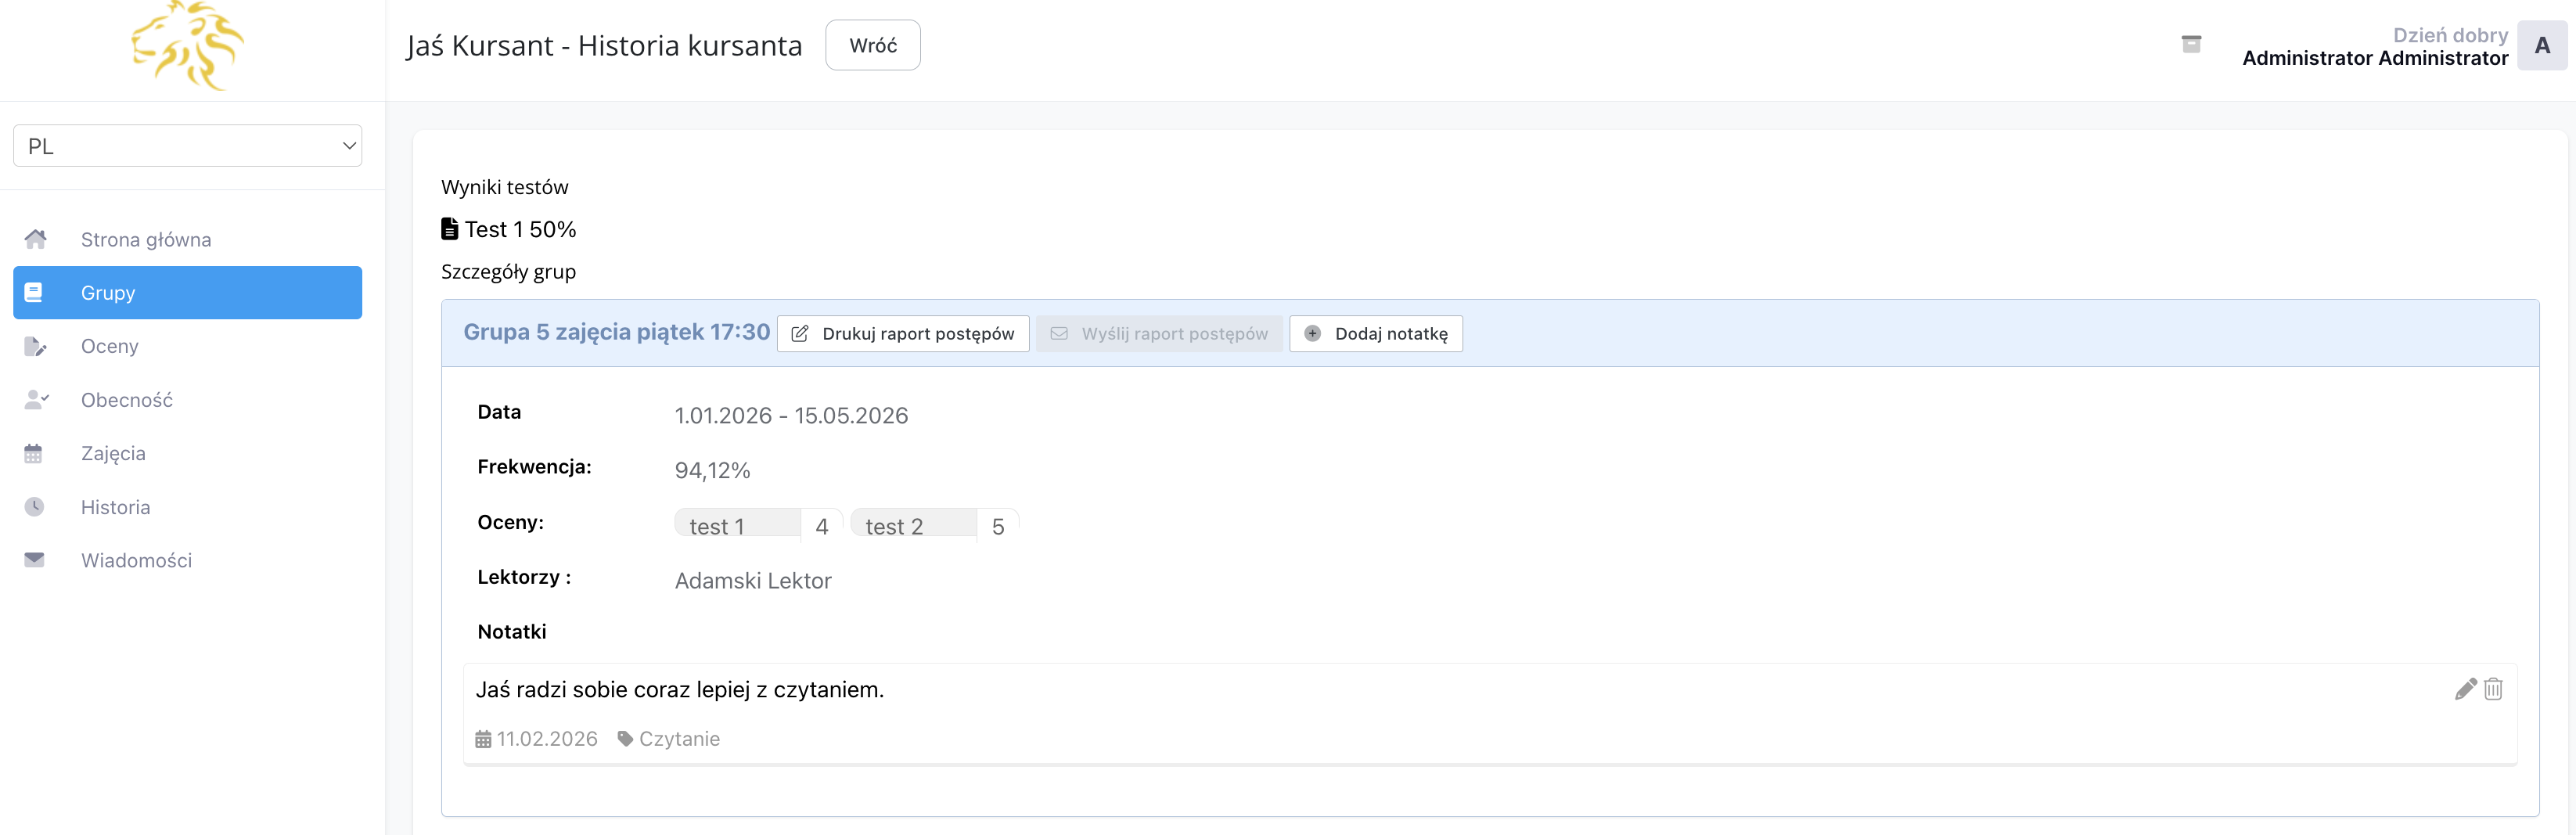Click the Test 1 document icon

(449, 229)
